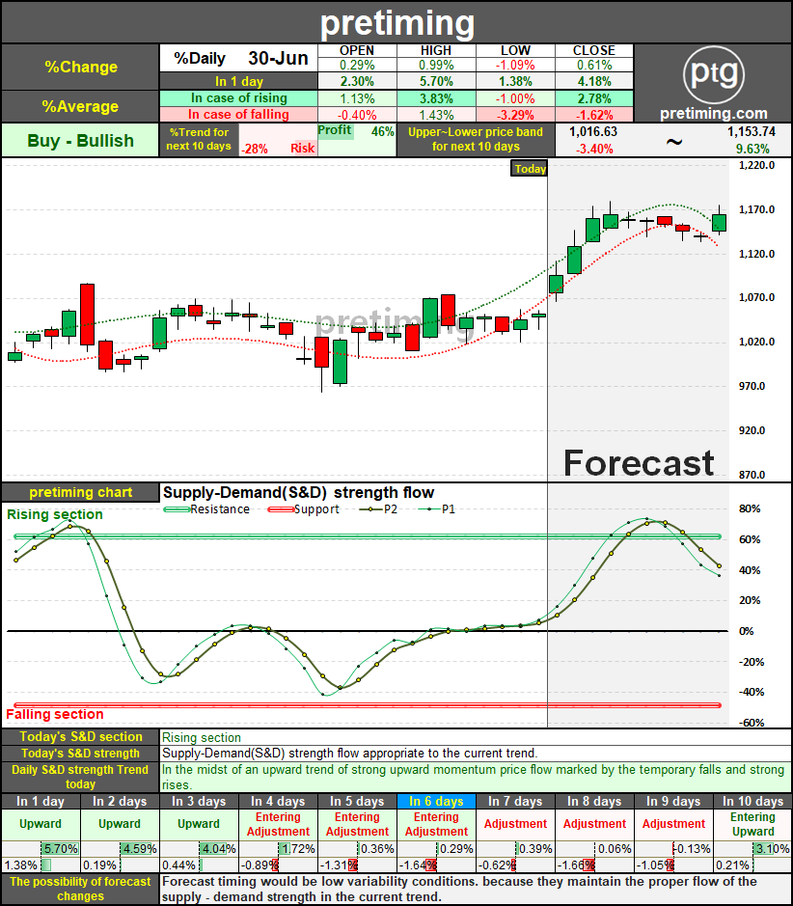Viewport: 793px width, 906px height.
Task: Select the 'In 7 days' forecast column header
Action: pos(515,802)
